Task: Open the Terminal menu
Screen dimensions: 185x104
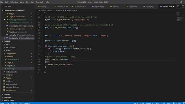Action: click(39, 2)
